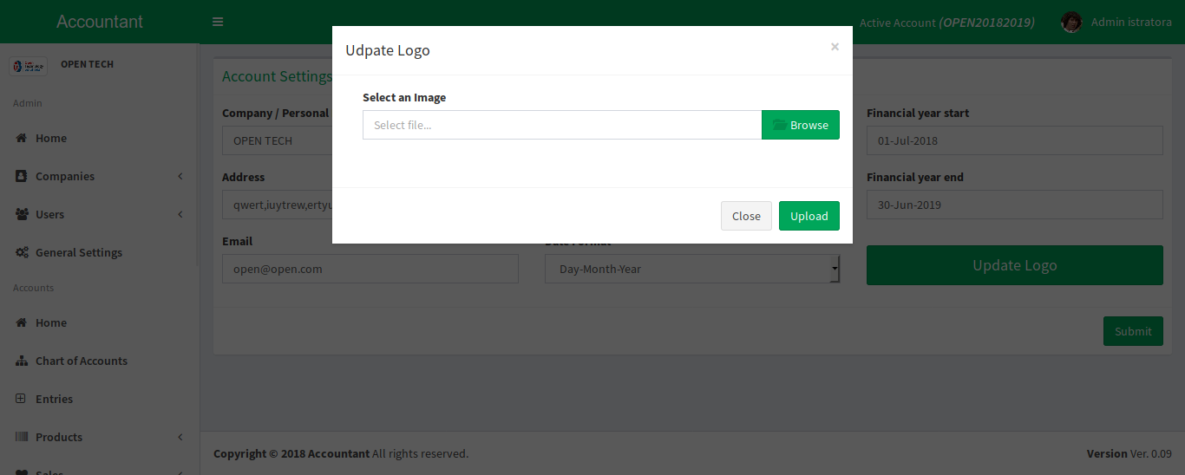Open the Date Format dropdown
Screen dimensions: 1185x475
(x=692, y=269)
